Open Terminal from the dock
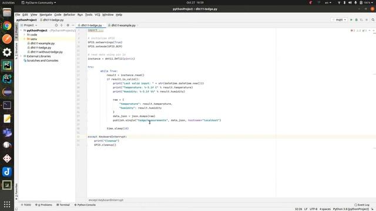The width and height of the screenshot is (376, 211). click(x=7, y=105)
